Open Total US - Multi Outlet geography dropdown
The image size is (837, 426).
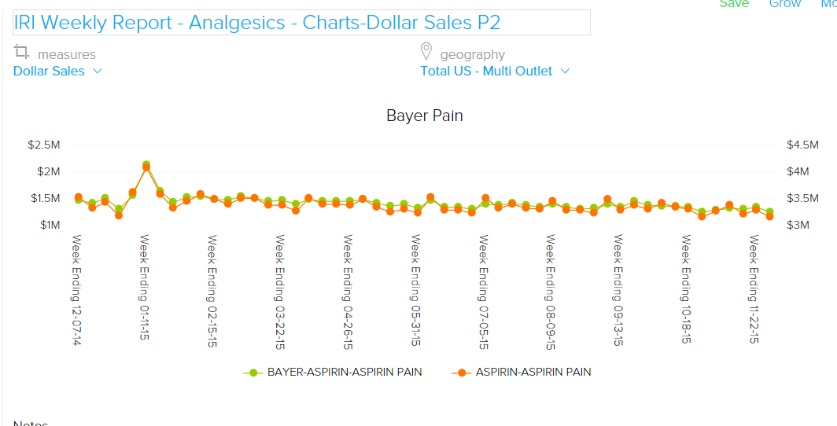tap(486, 71)
